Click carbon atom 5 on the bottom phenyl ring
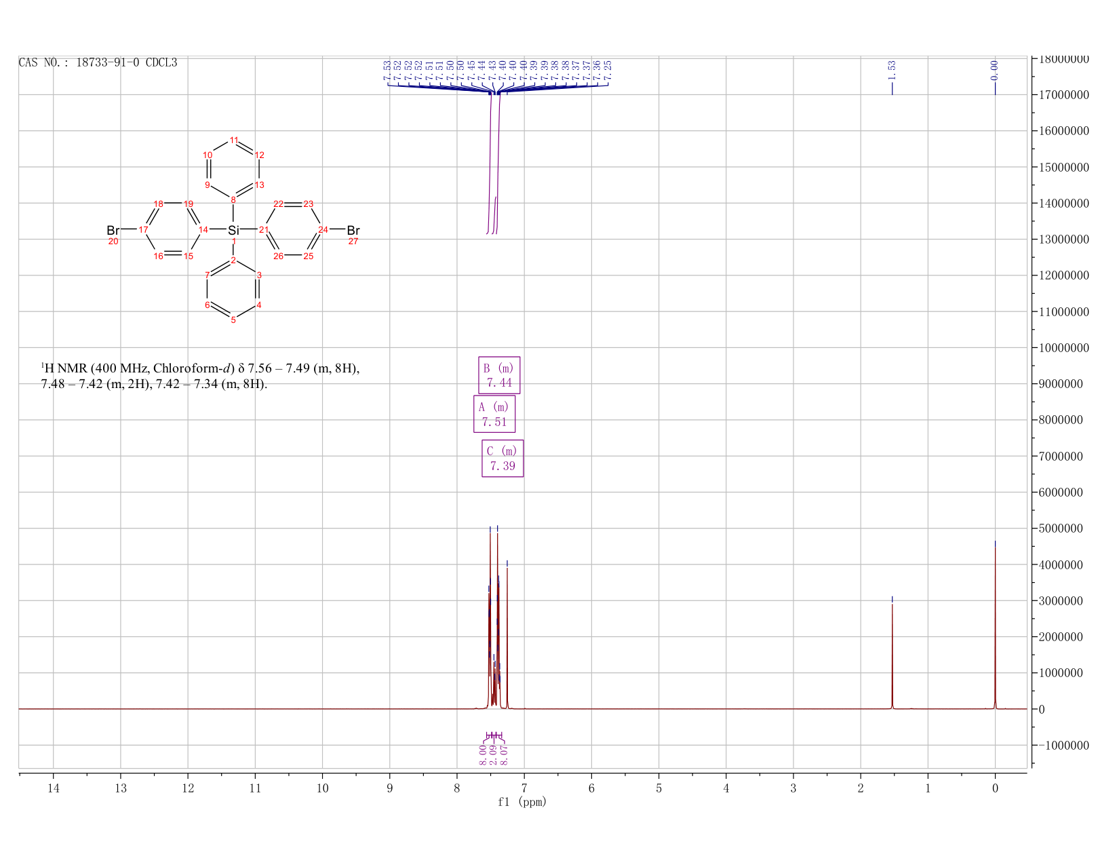This screenshot has width=1119, height=865. coord(233,320)
